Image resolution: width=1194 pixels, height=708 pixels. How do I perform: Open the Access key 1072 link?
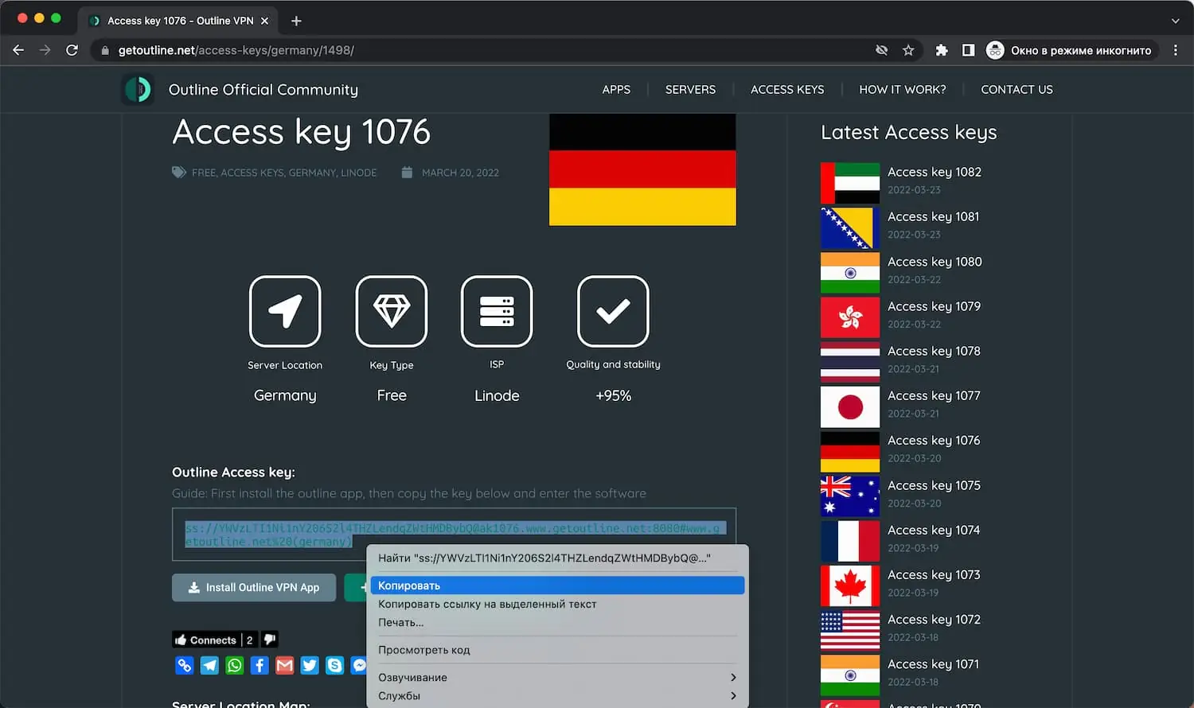coord(934,619)
